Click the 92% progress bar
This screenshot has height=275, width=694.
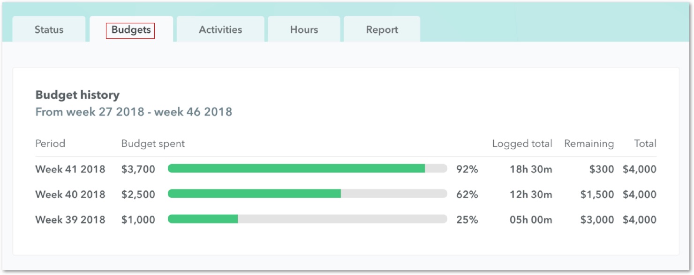309,169
